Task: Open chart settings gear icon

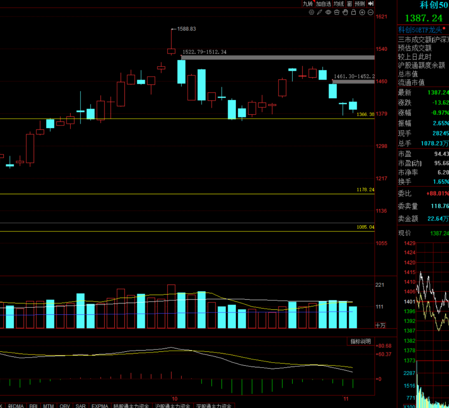Action: 311,12
